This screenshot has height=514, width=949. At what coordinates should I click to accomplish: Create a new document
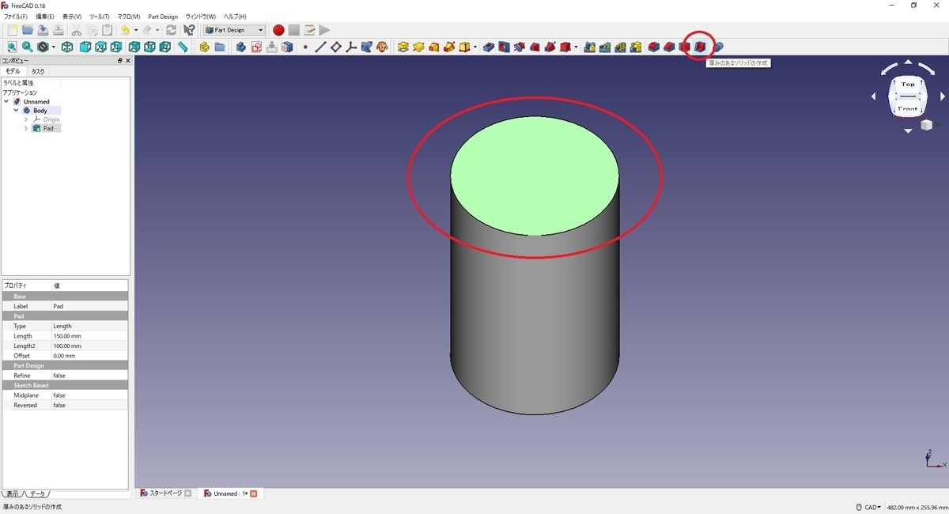(x=12, y=30)
